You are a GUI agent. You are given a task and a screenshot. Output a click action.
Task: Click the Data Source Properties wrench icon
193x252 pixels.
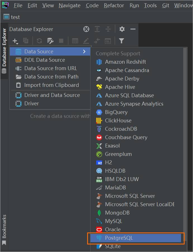50,41
